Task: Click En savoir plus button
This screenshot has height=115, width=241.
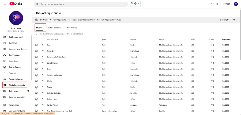Action: click(x=224, y=20)
